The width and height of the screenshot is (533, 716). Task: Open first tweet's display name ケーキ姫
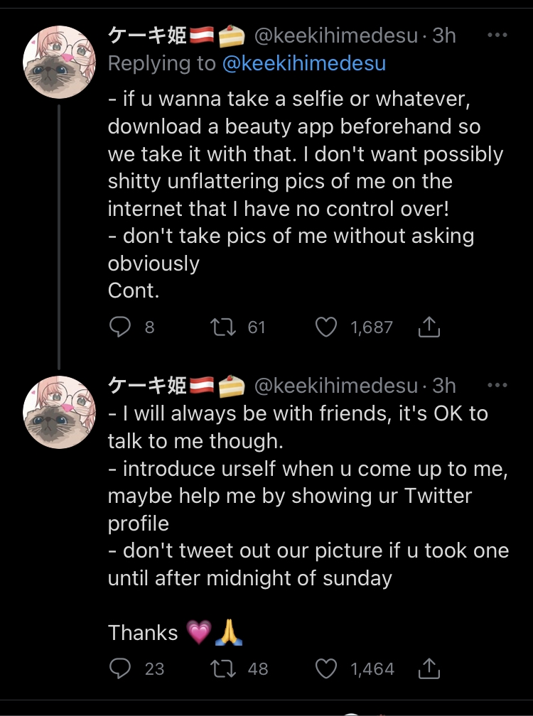[x=146, y=35]
